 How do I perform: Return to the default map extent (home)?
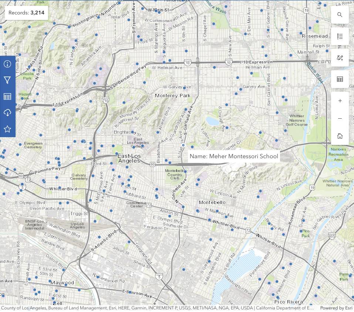pyautogui.click(x=340, y=136)
